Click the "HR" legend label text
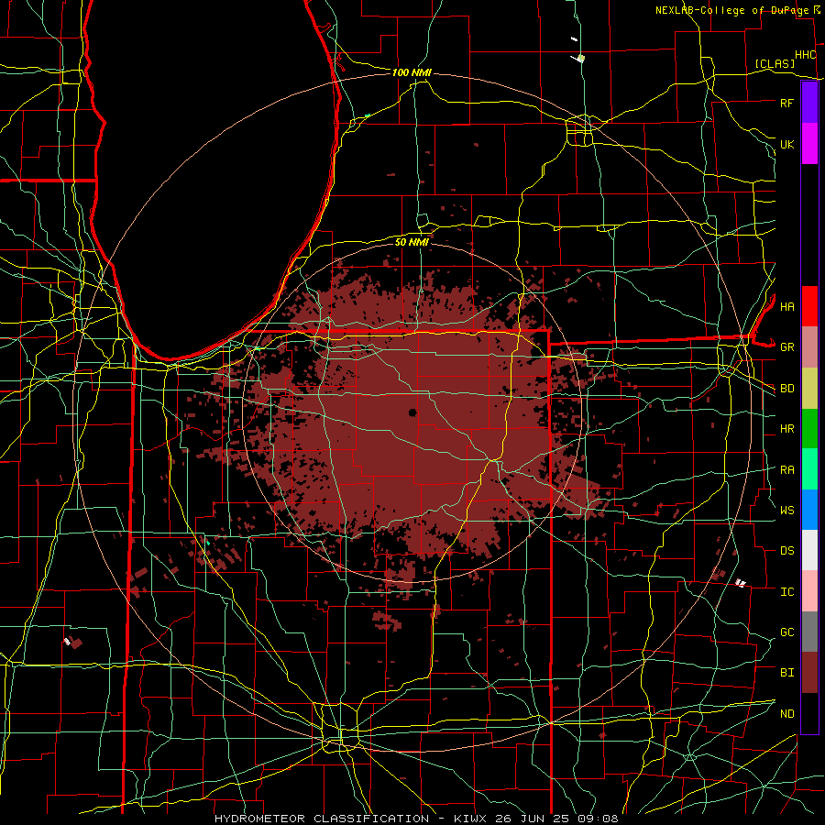825x825 pixels. coord(786,429)
